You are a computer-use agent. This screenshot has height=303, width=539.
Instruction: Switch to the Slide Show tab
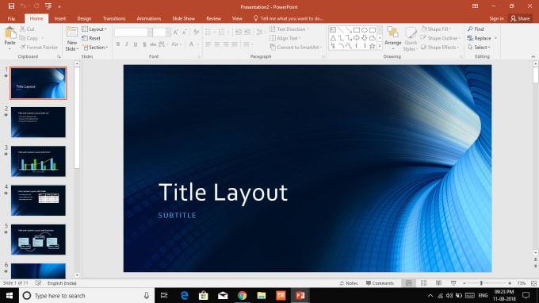click(x=184, y=18)
